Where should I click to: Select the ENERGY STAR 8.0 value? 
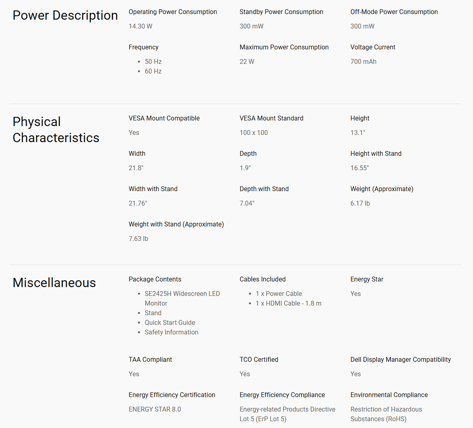tap(155, 409)
